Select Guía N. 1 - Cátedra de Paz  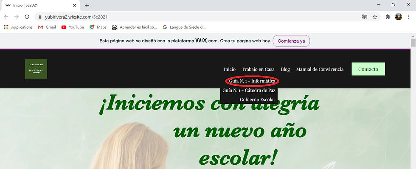pyautogui.click(x=249, y=90)
